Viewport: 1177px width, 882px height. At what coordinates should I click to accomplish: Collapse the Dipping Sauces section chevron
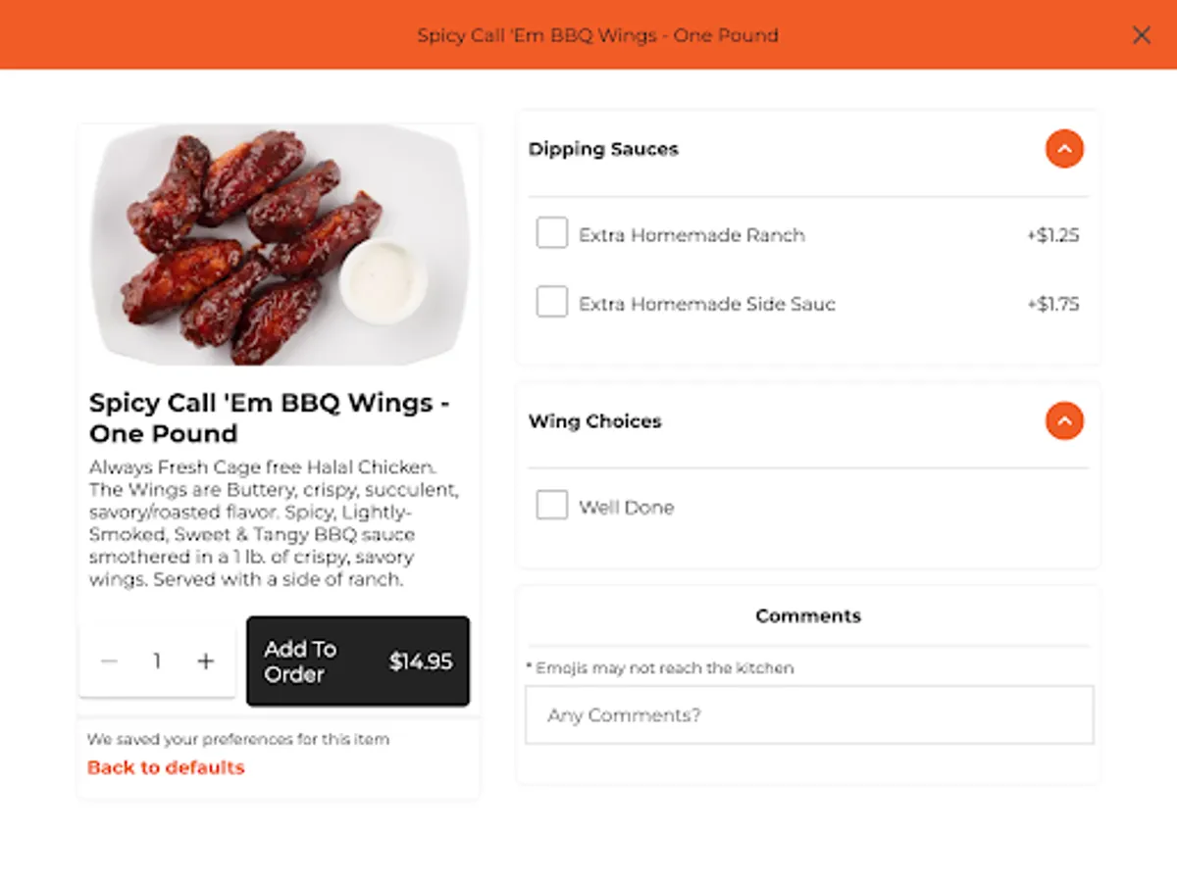[x=1064, y=149]
